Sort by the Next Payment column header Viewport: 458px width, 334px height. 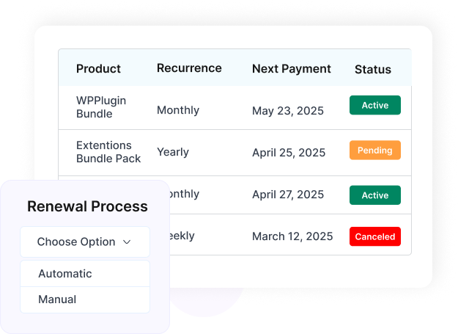click(x=292, y=69)
